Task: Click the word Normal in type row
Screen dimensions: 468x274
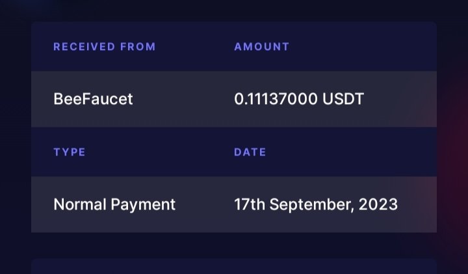Action: click(80, 204)
